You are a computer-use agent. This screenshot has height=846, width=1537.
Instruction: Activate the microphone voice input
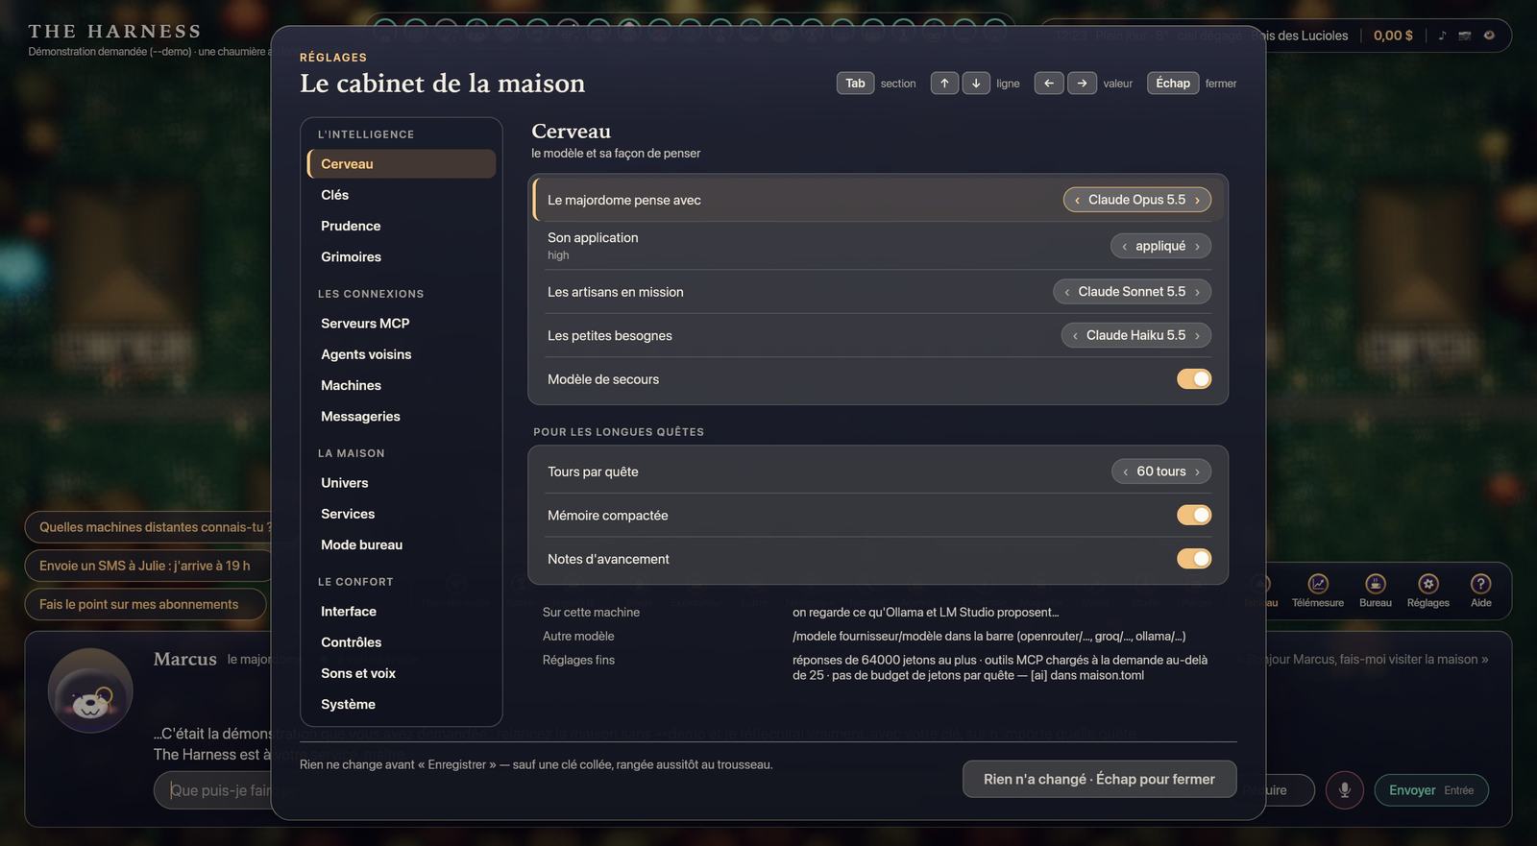pyautogui.click(x=1345, y=790)
